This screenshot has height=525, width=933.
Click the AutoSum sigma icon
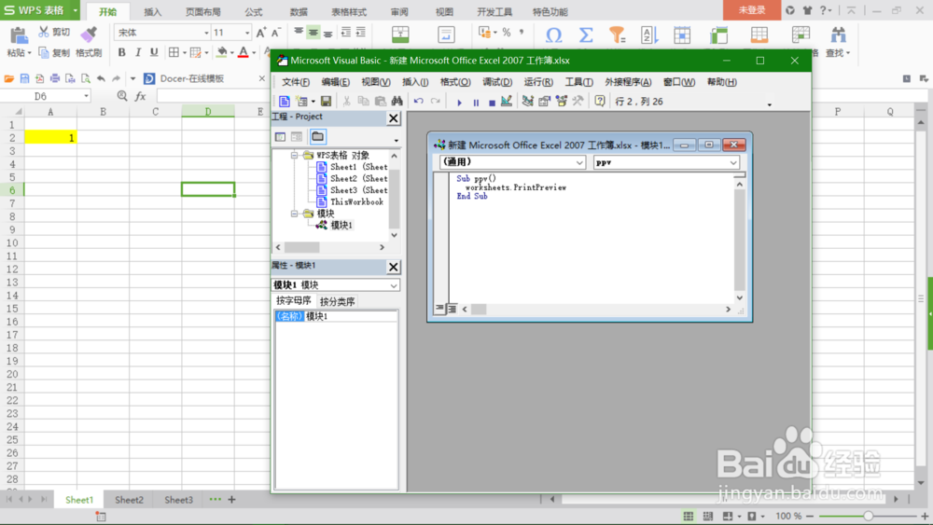pos(586,35)
